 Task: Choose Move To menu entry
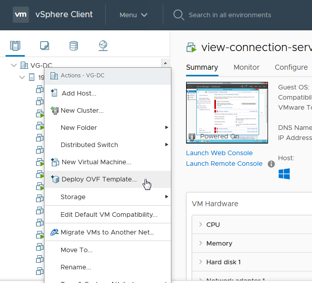(x=108, y=250)
